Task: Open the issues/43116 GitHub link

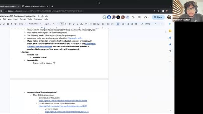Action: (x=67, y=112)
